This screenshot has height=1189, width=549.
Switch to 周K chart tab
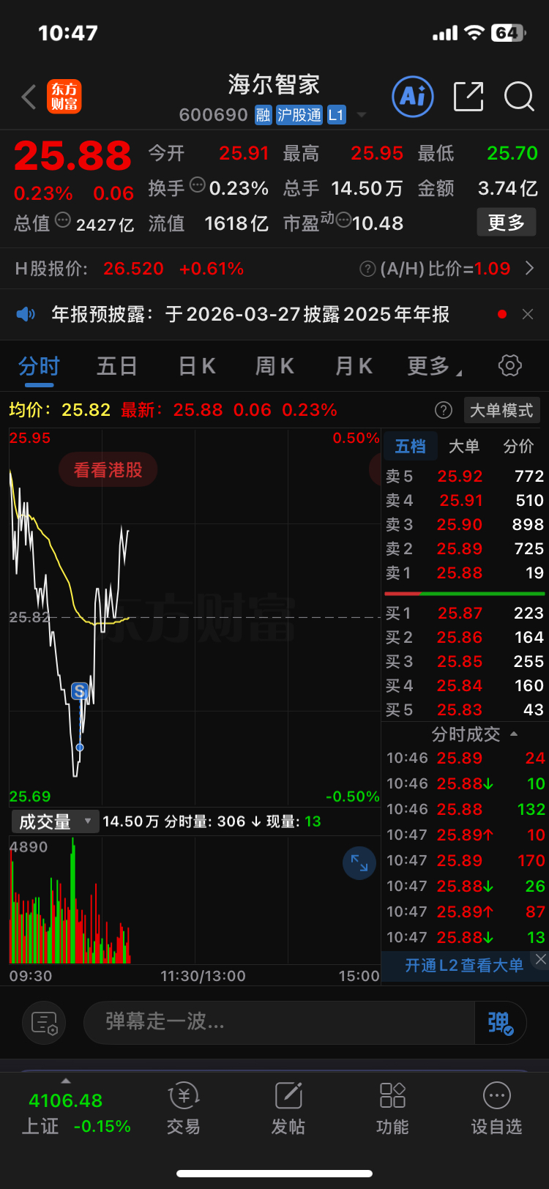[x=274, y=366]
